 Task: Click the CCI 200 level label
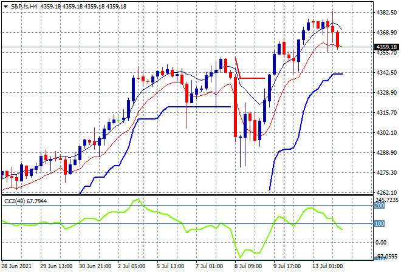point(380,205)
